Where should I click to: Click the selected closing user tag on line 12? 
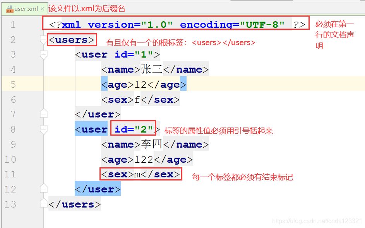tap(97, 189)
